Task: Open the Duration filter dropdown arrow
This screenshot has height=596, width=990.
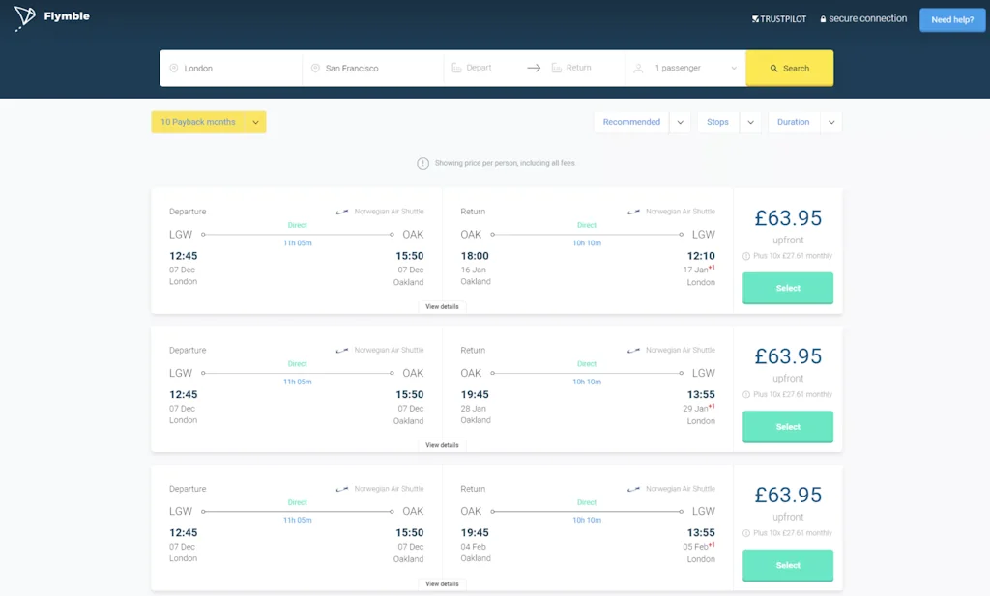Action: click(831, 123)
